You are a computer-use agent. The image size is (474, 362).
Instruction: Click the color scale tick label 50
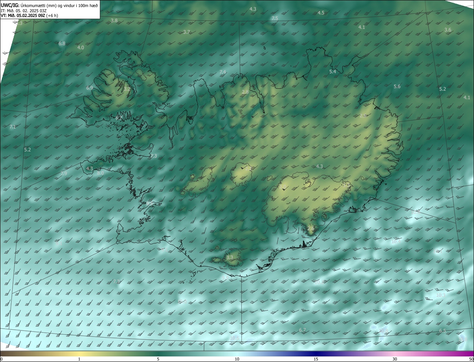(471, 359)
